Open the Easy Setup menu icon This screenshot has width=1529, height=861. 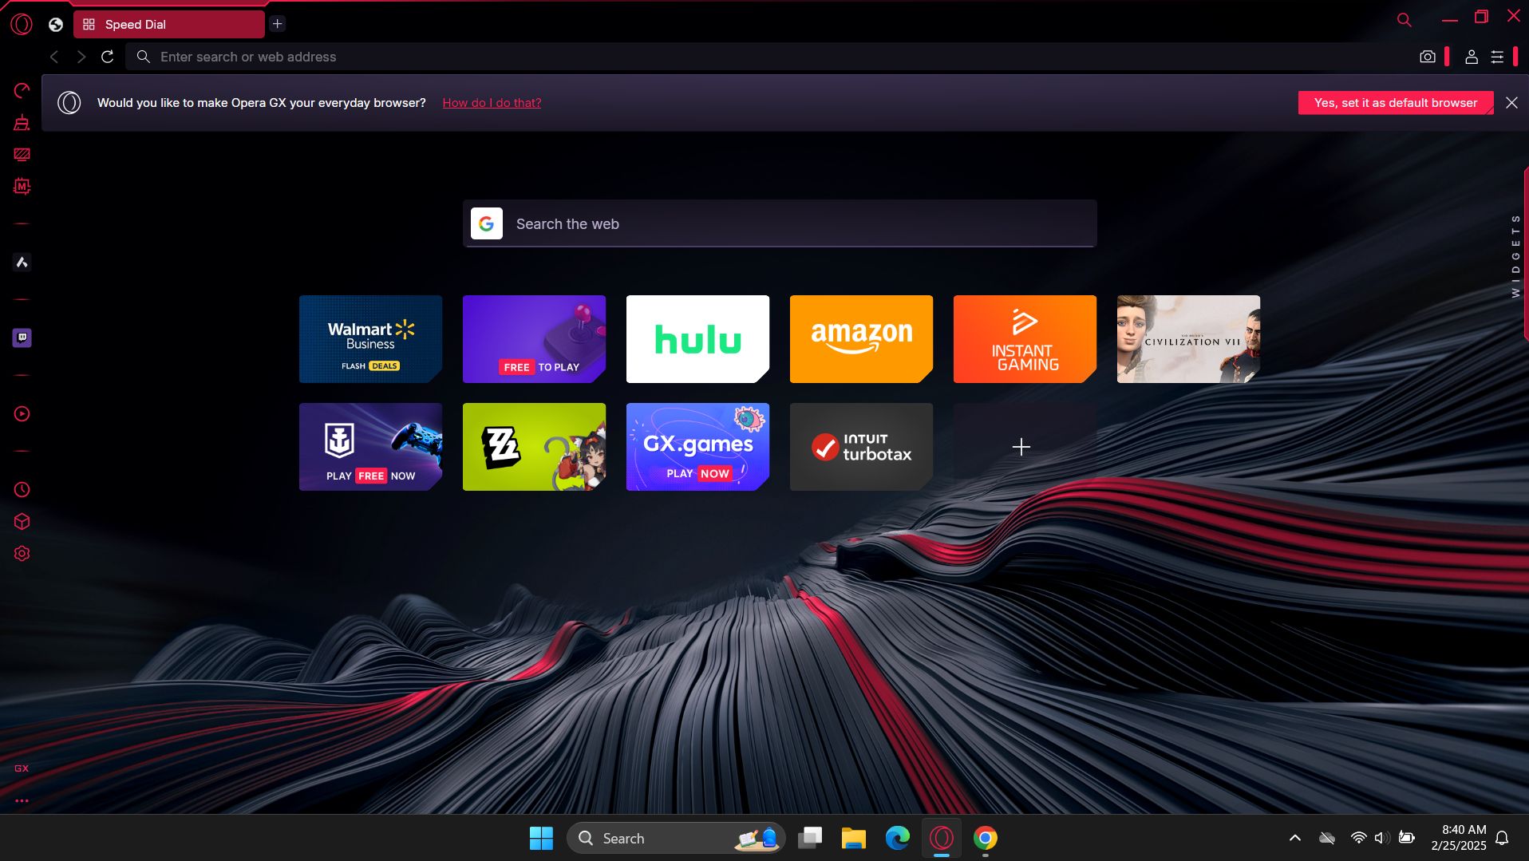(1497, 57)
